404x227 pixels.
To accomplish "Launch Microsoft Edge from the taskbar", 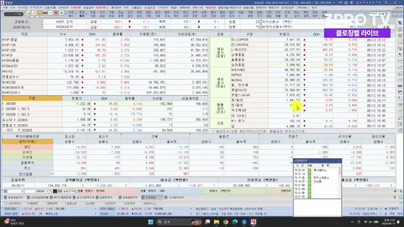I will (x=235, y=222).
